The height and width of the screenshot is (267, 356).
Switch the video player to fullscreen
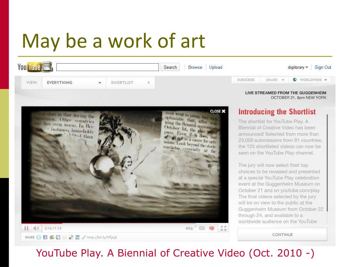224,228
